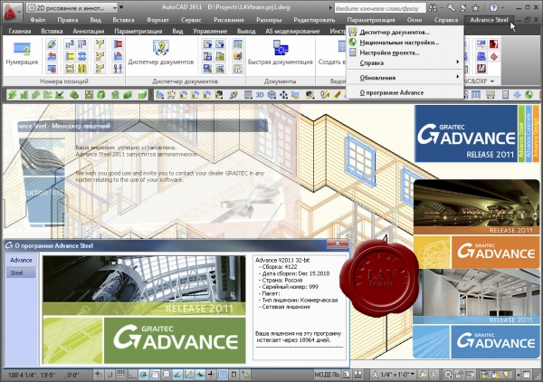
Task: Click the wrench and key icon in title bar
Action: point(451,7)
